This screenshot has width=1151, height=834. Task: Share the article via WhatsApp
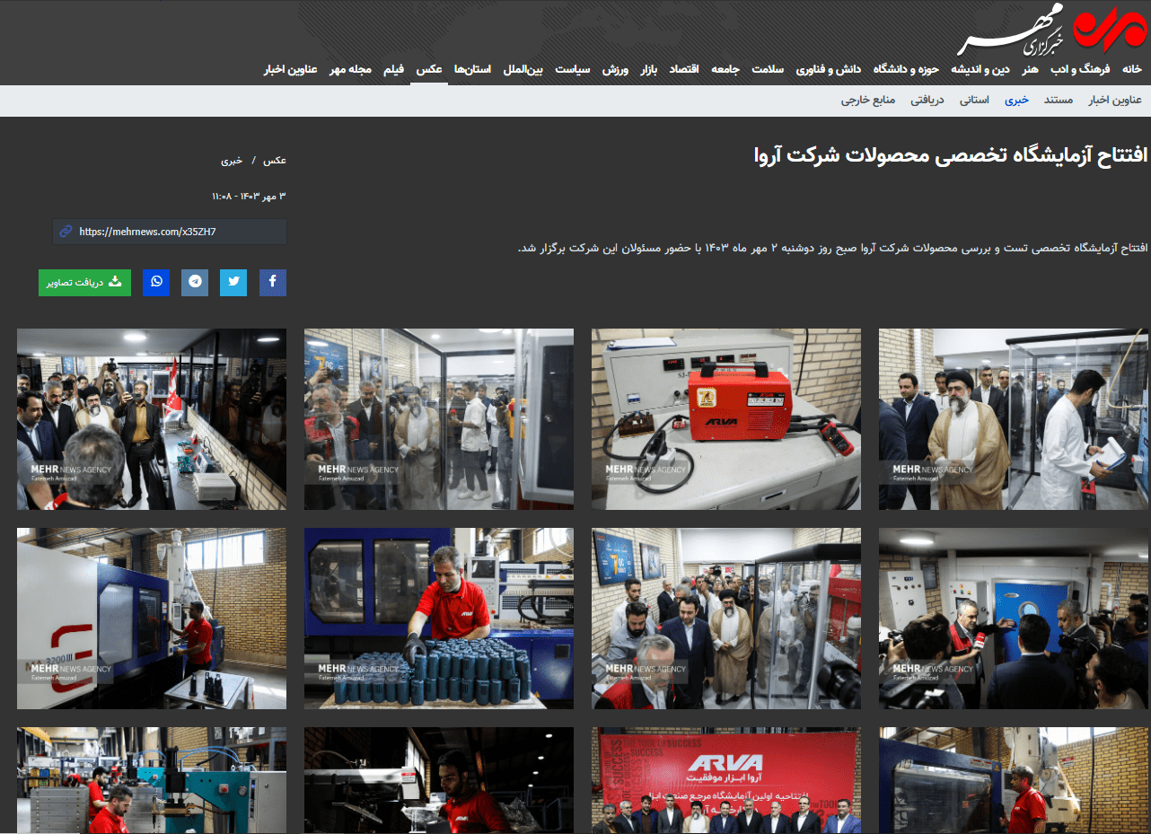[156, 282]
